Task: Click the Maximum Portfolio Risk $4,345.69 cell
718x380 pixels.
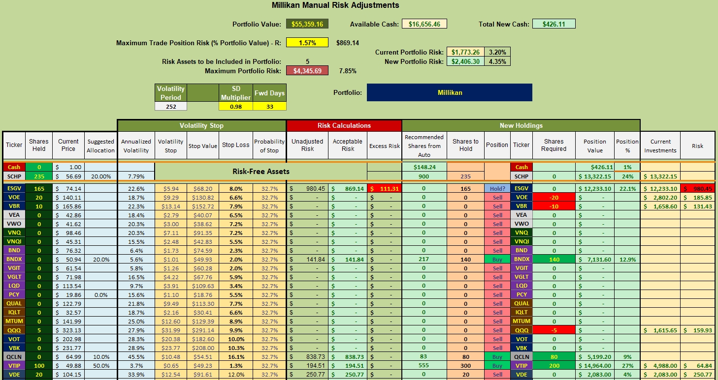Action: pyautogui.click(x=307, y=71)
